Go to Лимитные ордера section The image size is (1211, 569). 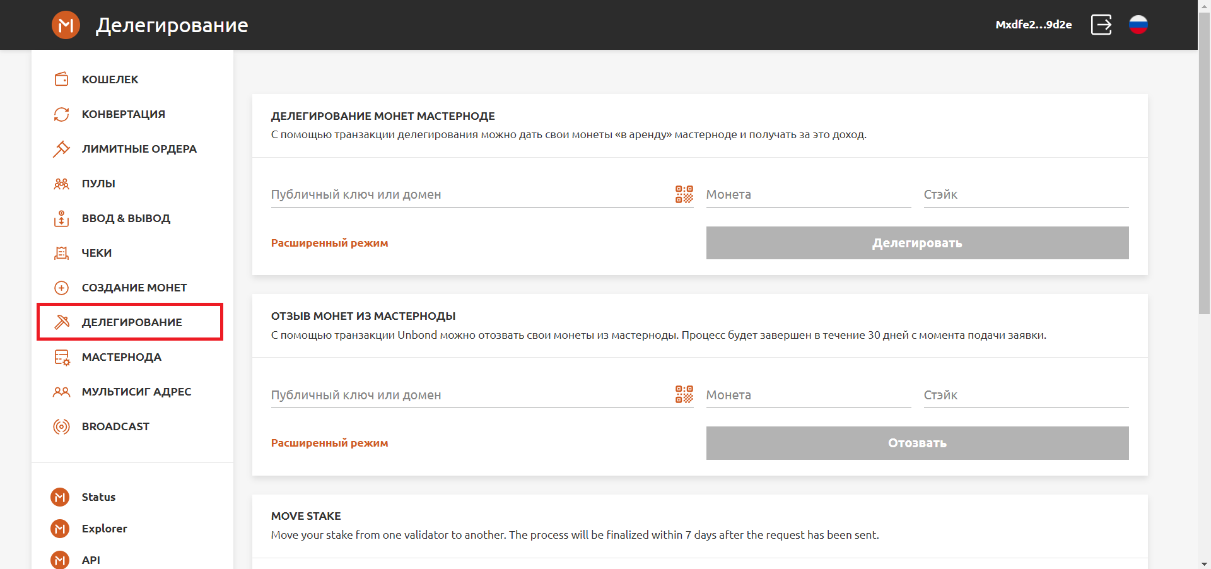pos(139,149)
